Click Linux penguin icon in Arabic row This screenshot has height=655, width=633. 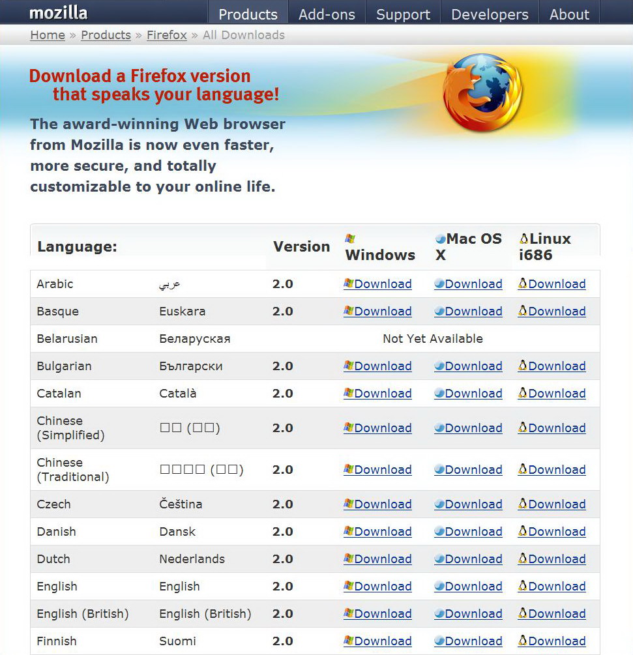point(523,284)
